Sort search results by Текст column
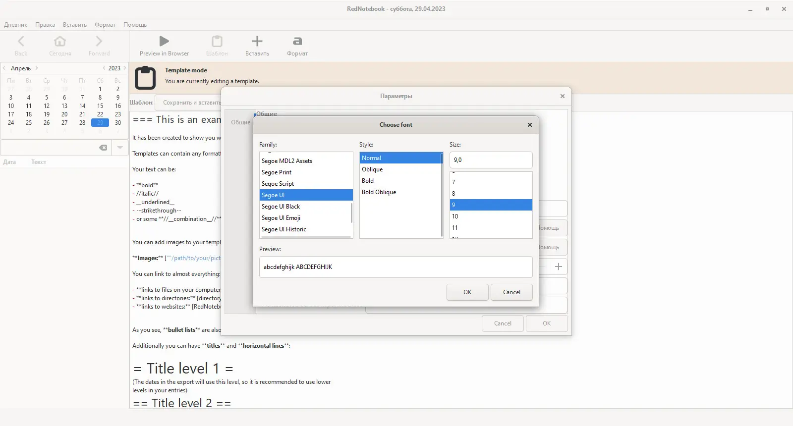This screenshot has width=793, height=426. pos(39,162)
